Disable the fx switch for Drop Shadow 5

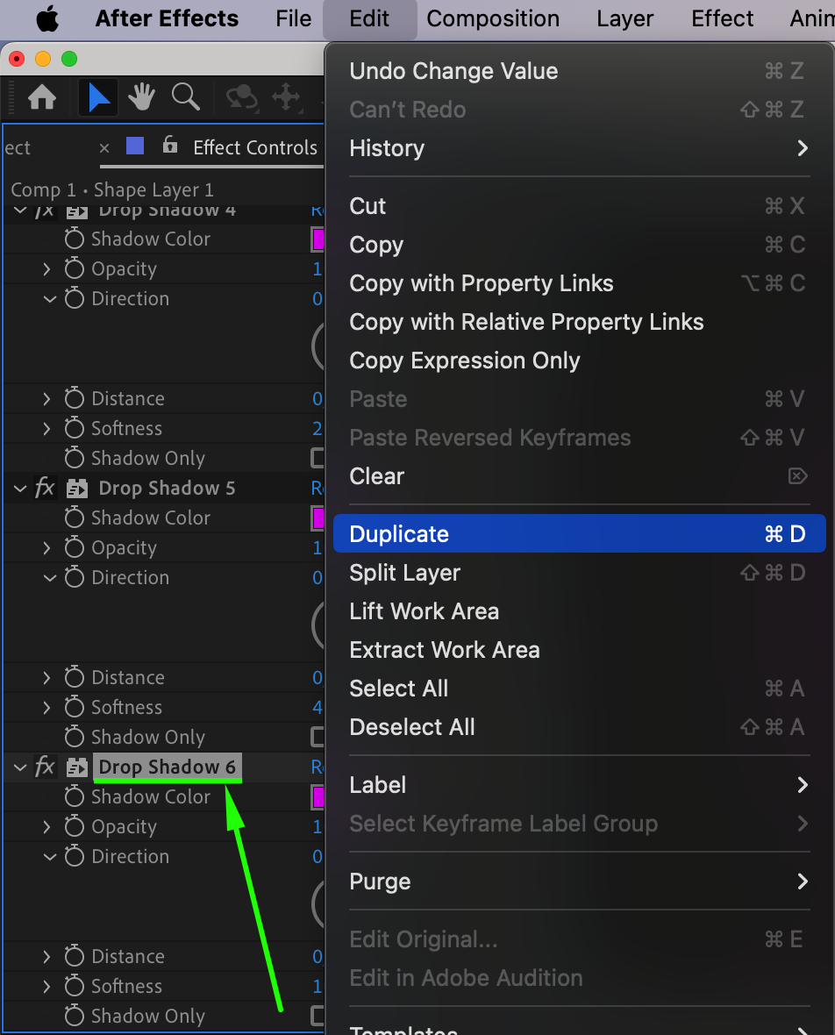tap(45, 489)
